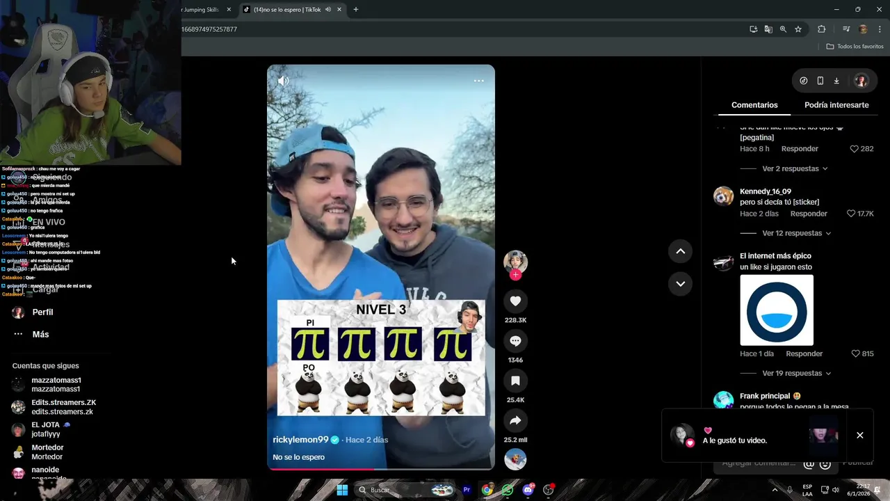The width and height of the screenshot is (890, 501).
Task: Open the comments bubble showing 1346
Action: tap(515, 341)
